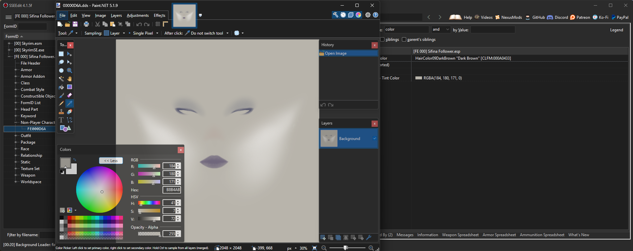
Task: Uncheck Background layer visibility checkbox
Action: coord(375,138)
